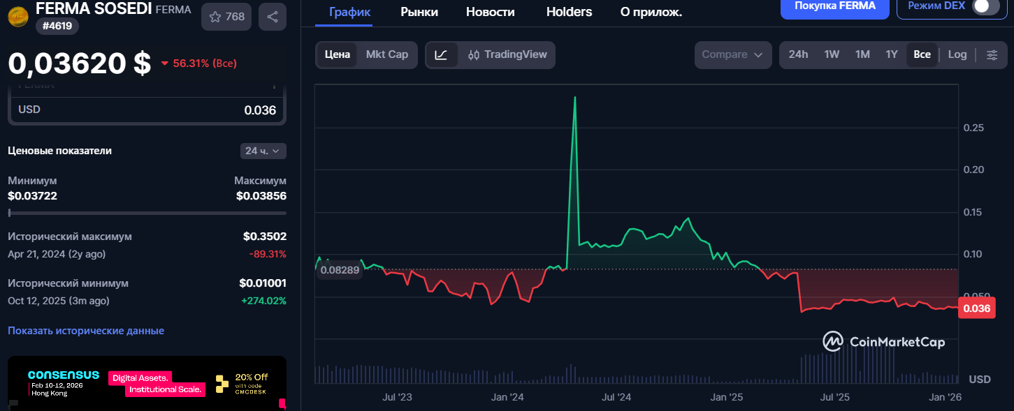The height and width of the screenshot is (411, 1014).
Task: Open the Рынки tab
Action: 419,12
